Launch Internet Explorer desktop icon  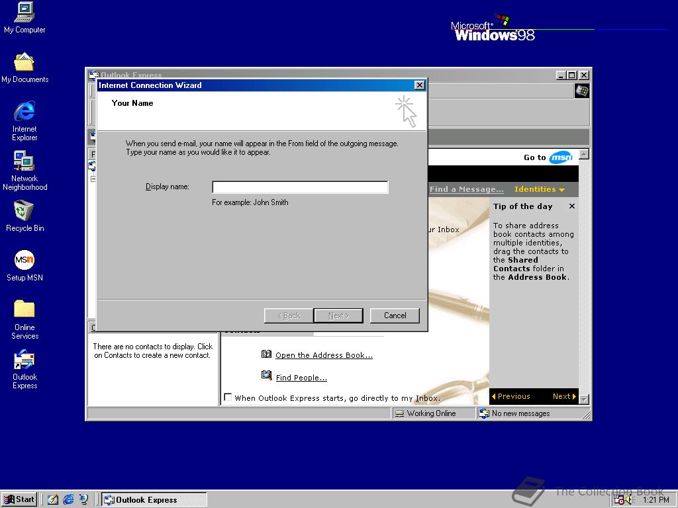click(x=24, y=121)
